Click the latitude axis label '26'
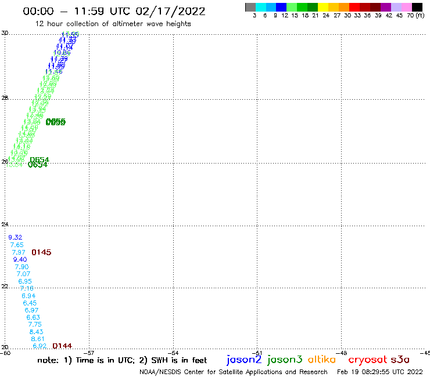This screenshot has width=430, height=377. 5,162
